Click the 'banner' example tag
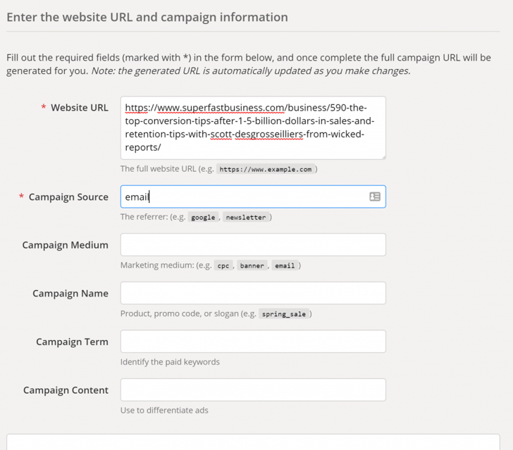 click(252, 265)
